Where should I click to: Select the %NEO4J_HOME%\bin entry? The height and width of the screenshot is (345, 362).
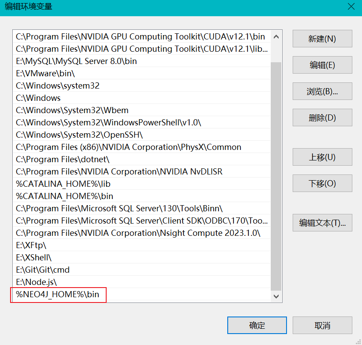click(x=58, y=295)
